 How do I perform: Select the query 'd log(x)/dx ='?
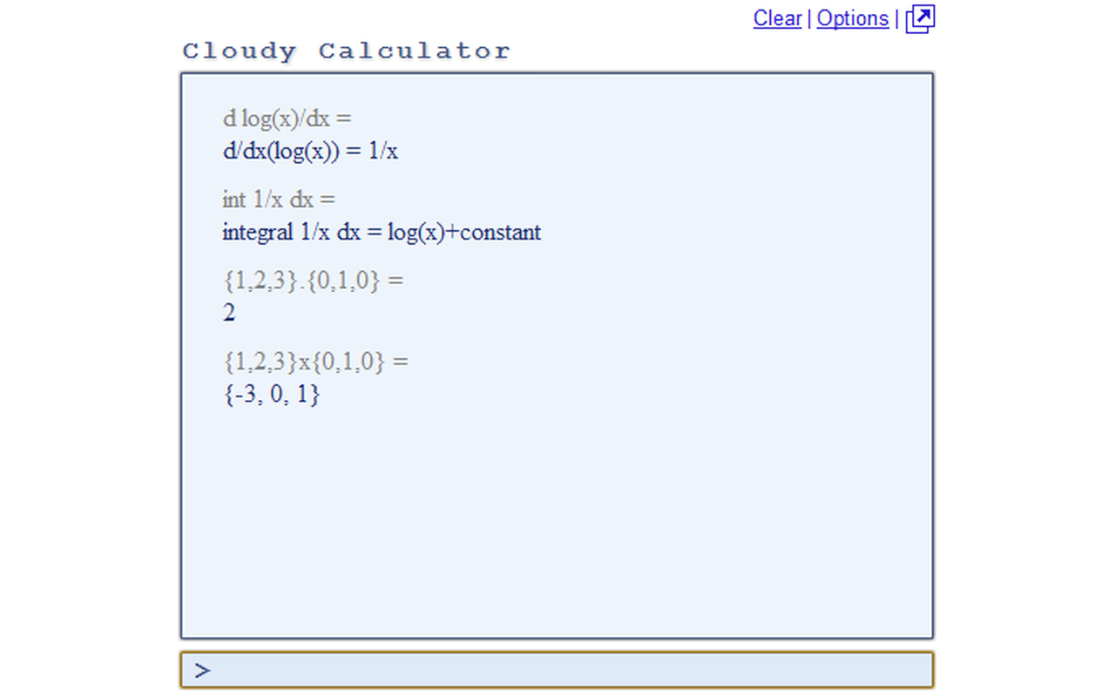pyautogui.click(x=287, y=118)
